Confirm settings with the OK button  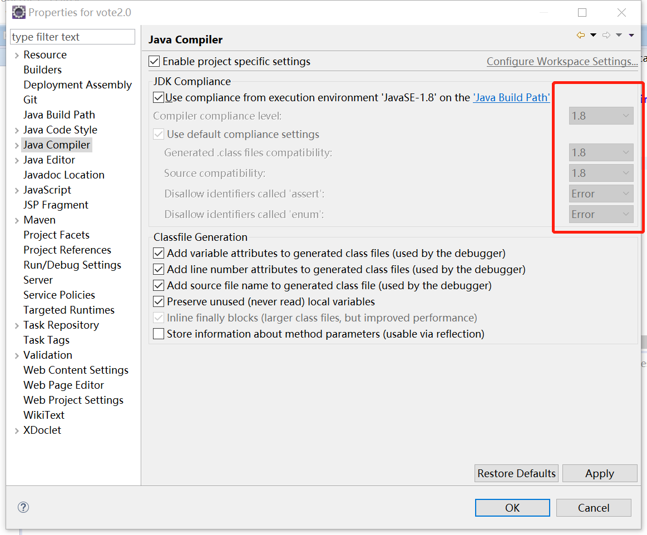pos(512,508)
